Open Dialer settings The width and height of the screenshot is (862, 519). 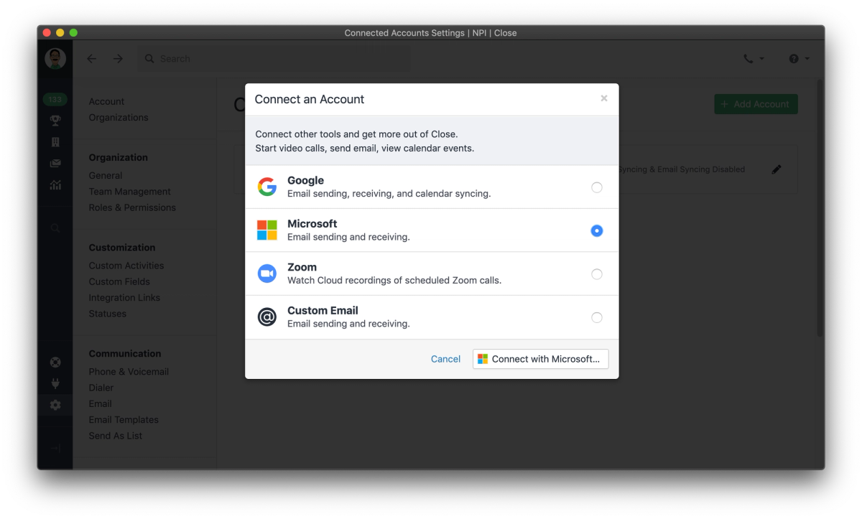click(x=101, y=388)
